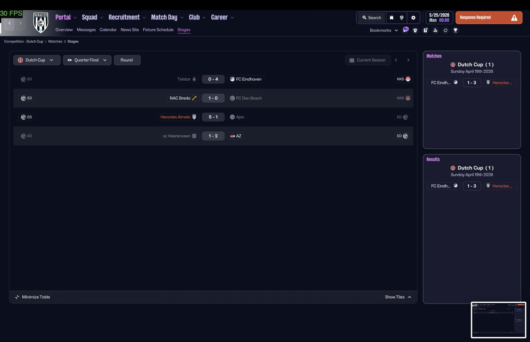Open the Calendar tab

point(108,30)
